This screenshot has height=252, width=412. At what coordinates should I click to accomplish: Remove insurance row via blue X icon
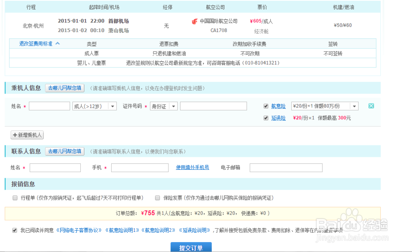click(371, 106)
